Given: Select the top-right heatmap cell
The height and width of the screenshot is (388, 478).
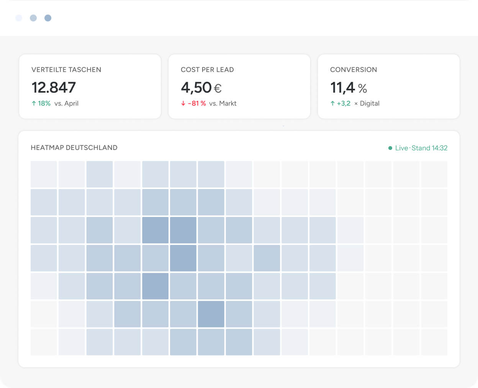Looking at the screenshot, I should (434, 174).
